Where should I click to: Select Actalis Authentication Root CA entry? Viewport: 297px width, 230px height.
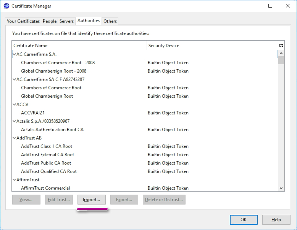click(x=52, y=130)
